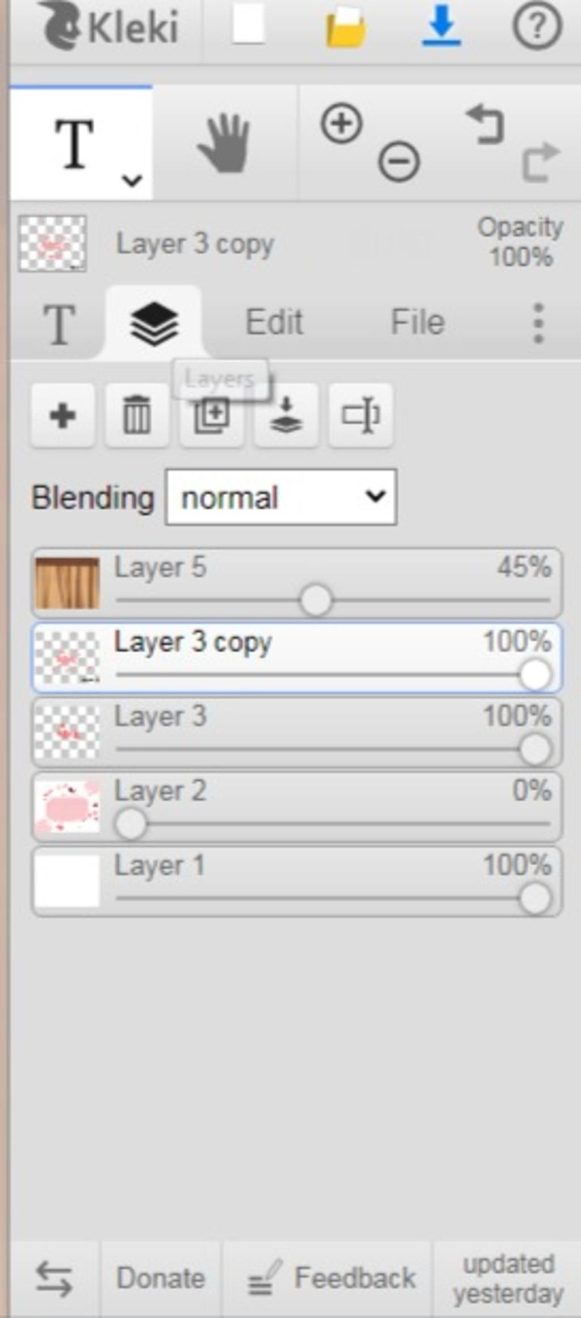The height and width of the screenshot is (1318, 581).
Task: Delete layer using the trash icon
Action: (x=137, y=415)
